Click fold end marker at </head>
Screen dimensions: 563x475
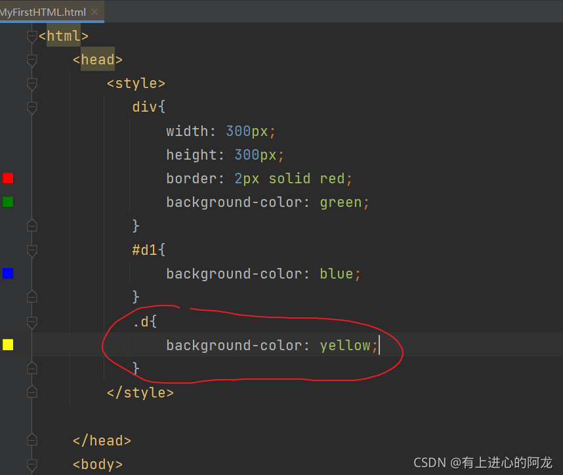(32, 440)
